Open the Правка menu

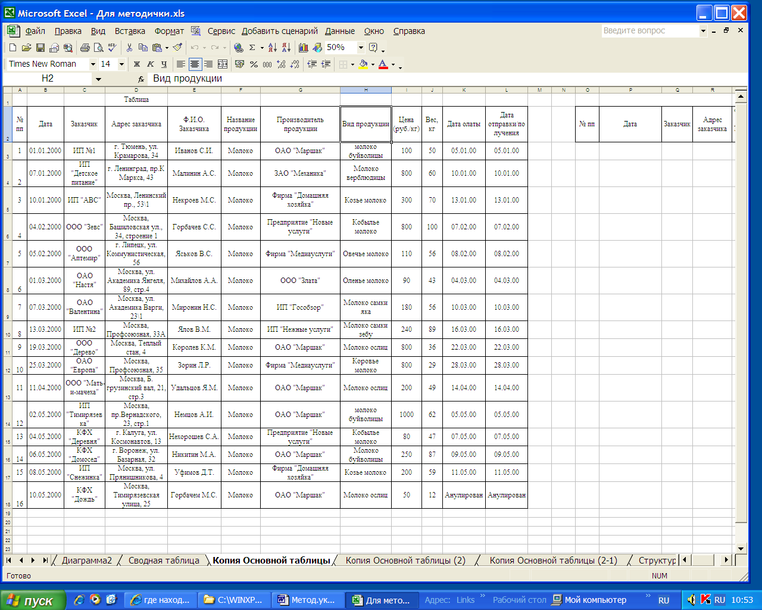pyautogui.click(x=68, y=31)
